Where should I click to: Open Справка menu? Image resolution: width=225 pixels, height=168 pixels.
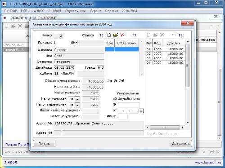(112, 11)
